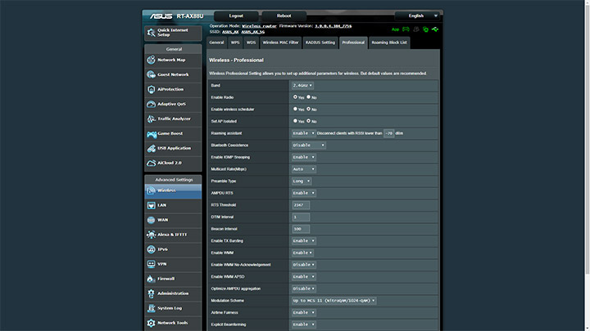Select the Game Boost controller icon
Viewport: 590px width, 331px height.
tap(152, 133)
